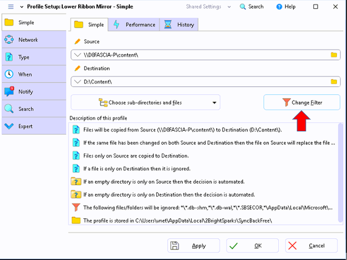Image resolution: width=347 pixels, height=260 pixels.
Task: Expand the Source path dropdown
Action: (78, 55)
